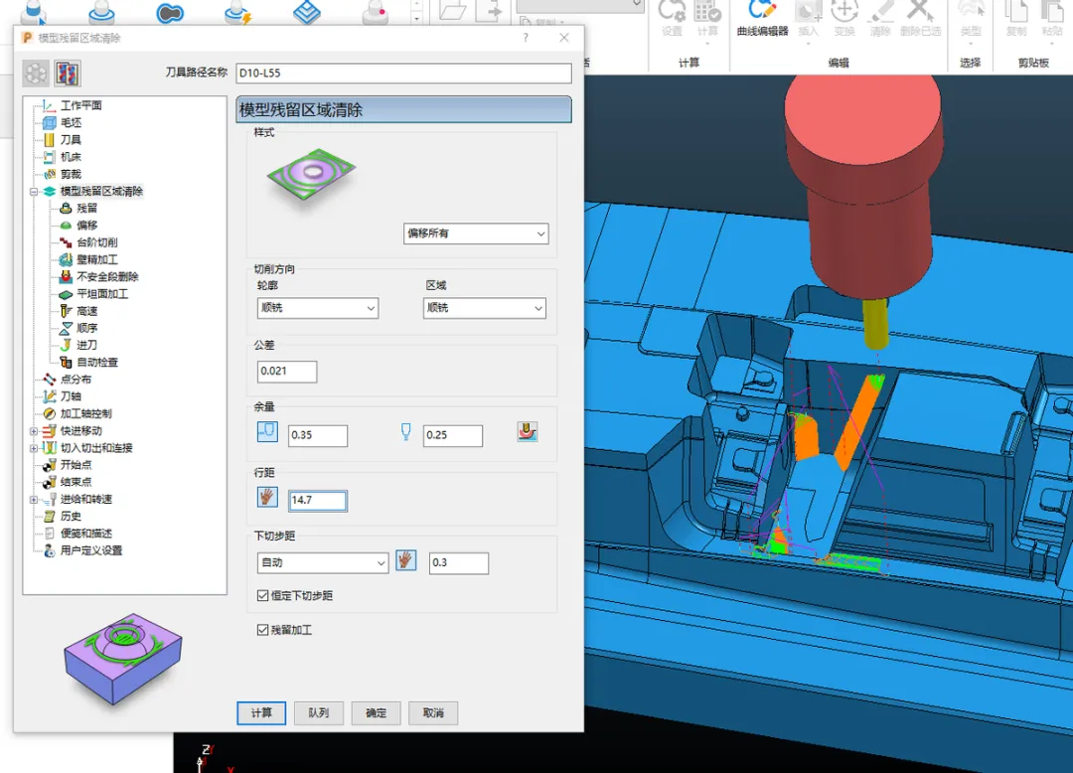The height and width of the screenshot is (773, 1073).
Task: Click the hand icon under 行距 stepover
Action: pyautogui.click(x=267, y=497)
